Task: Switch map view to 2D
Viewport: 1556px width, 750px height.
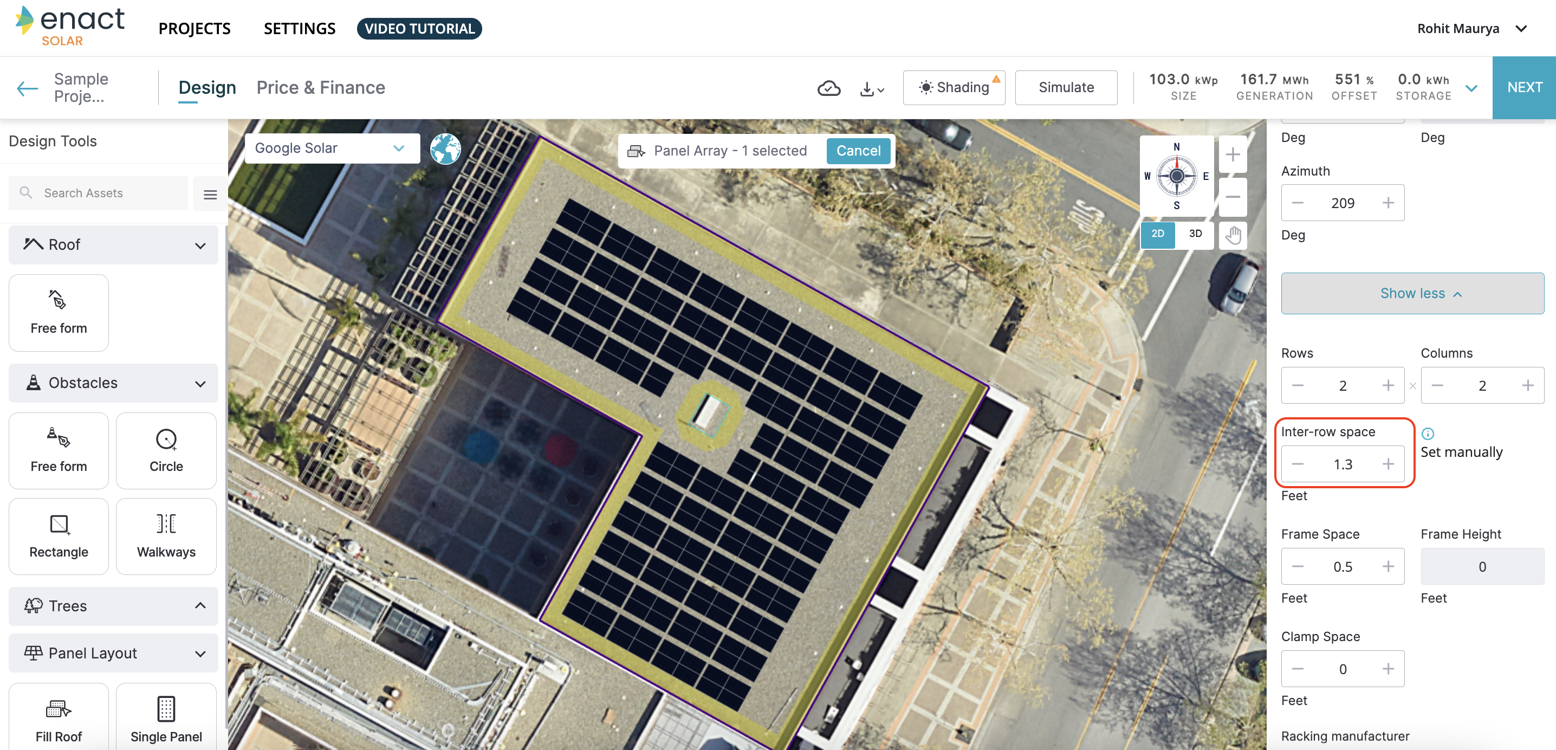Action: click(1157, 234)
